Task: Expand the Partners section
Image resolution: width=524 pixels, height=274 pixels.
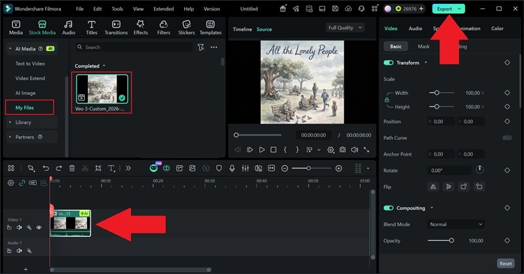Action: [10, 137]
